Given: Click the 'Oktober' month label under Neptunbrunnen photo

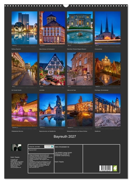Looking at the screenshot, I should [42, 128].
